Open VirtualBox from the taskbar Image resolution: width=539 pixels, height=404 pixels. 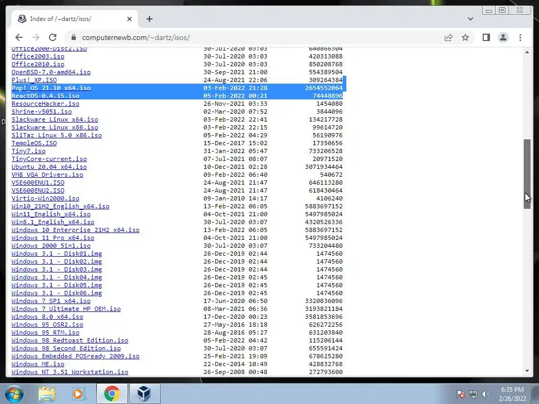point(144,393)
